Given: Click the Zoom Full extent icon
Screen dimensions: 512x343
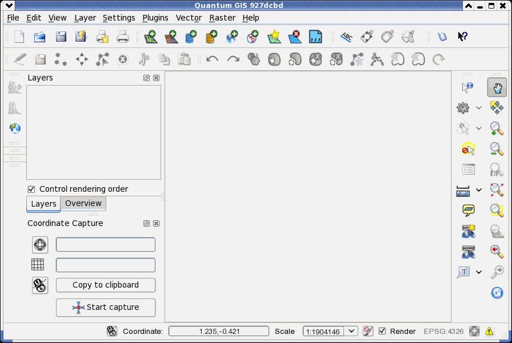Looking at the screenshot, I should 497,189.
